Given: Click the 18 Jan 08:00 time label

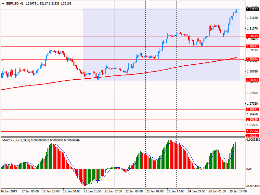Looking at the screenshot, I should tap(71, 191).
